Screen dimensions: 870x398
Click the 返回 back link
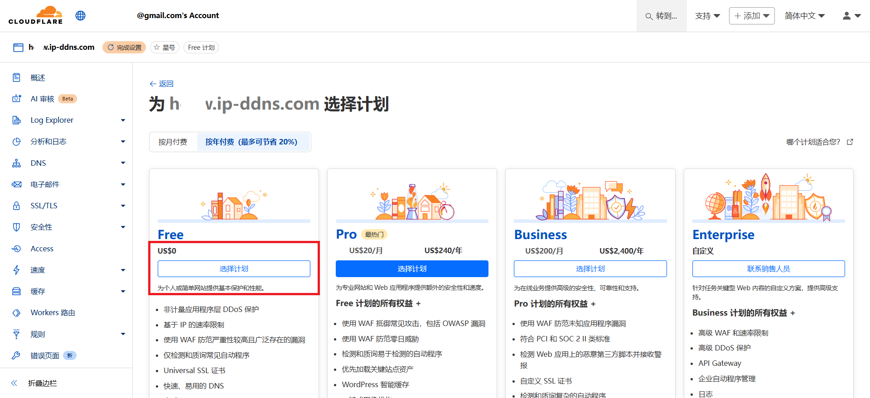click(x=162, y=84)
